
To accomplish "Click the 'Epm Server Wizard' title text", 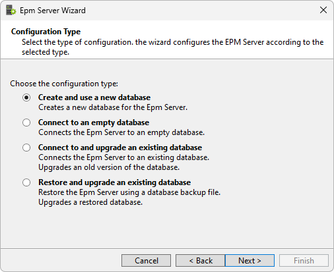I will tap(53, 11).
